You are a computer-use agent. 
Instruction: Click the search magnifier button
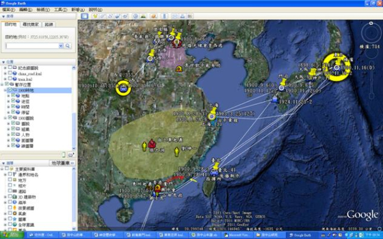[x=68, y=46]
